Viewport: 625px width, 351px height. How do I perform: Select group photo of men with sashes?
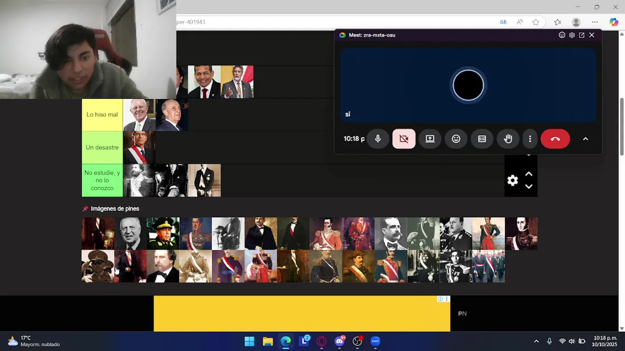coord(488,266)
